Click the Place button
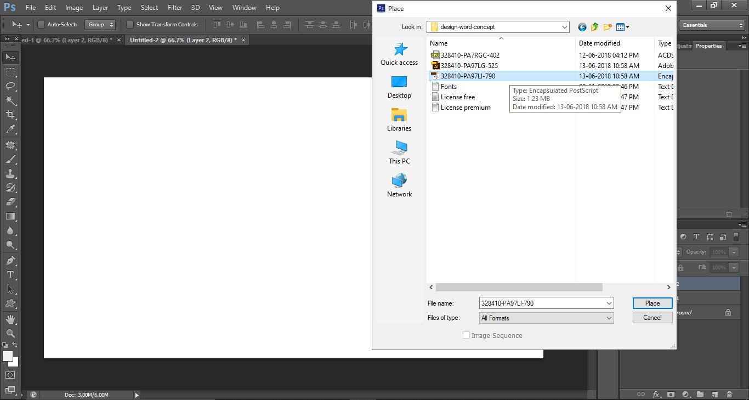 (652, 303)
